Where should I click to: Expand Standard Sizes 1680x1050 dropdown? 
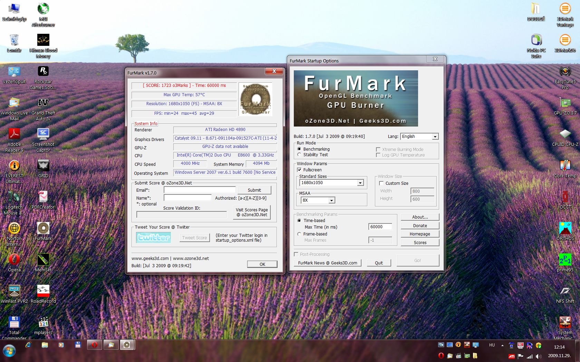331,183
